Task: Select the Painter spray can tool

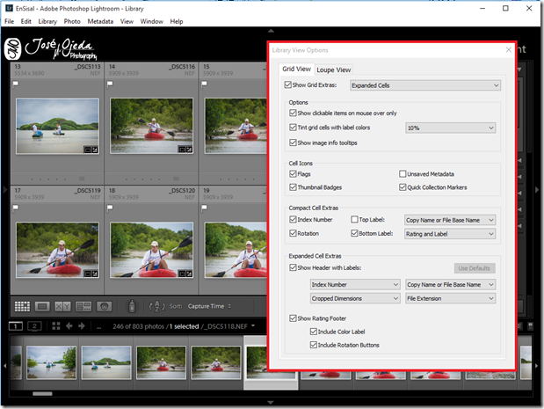Action: [x=132, y=306]
